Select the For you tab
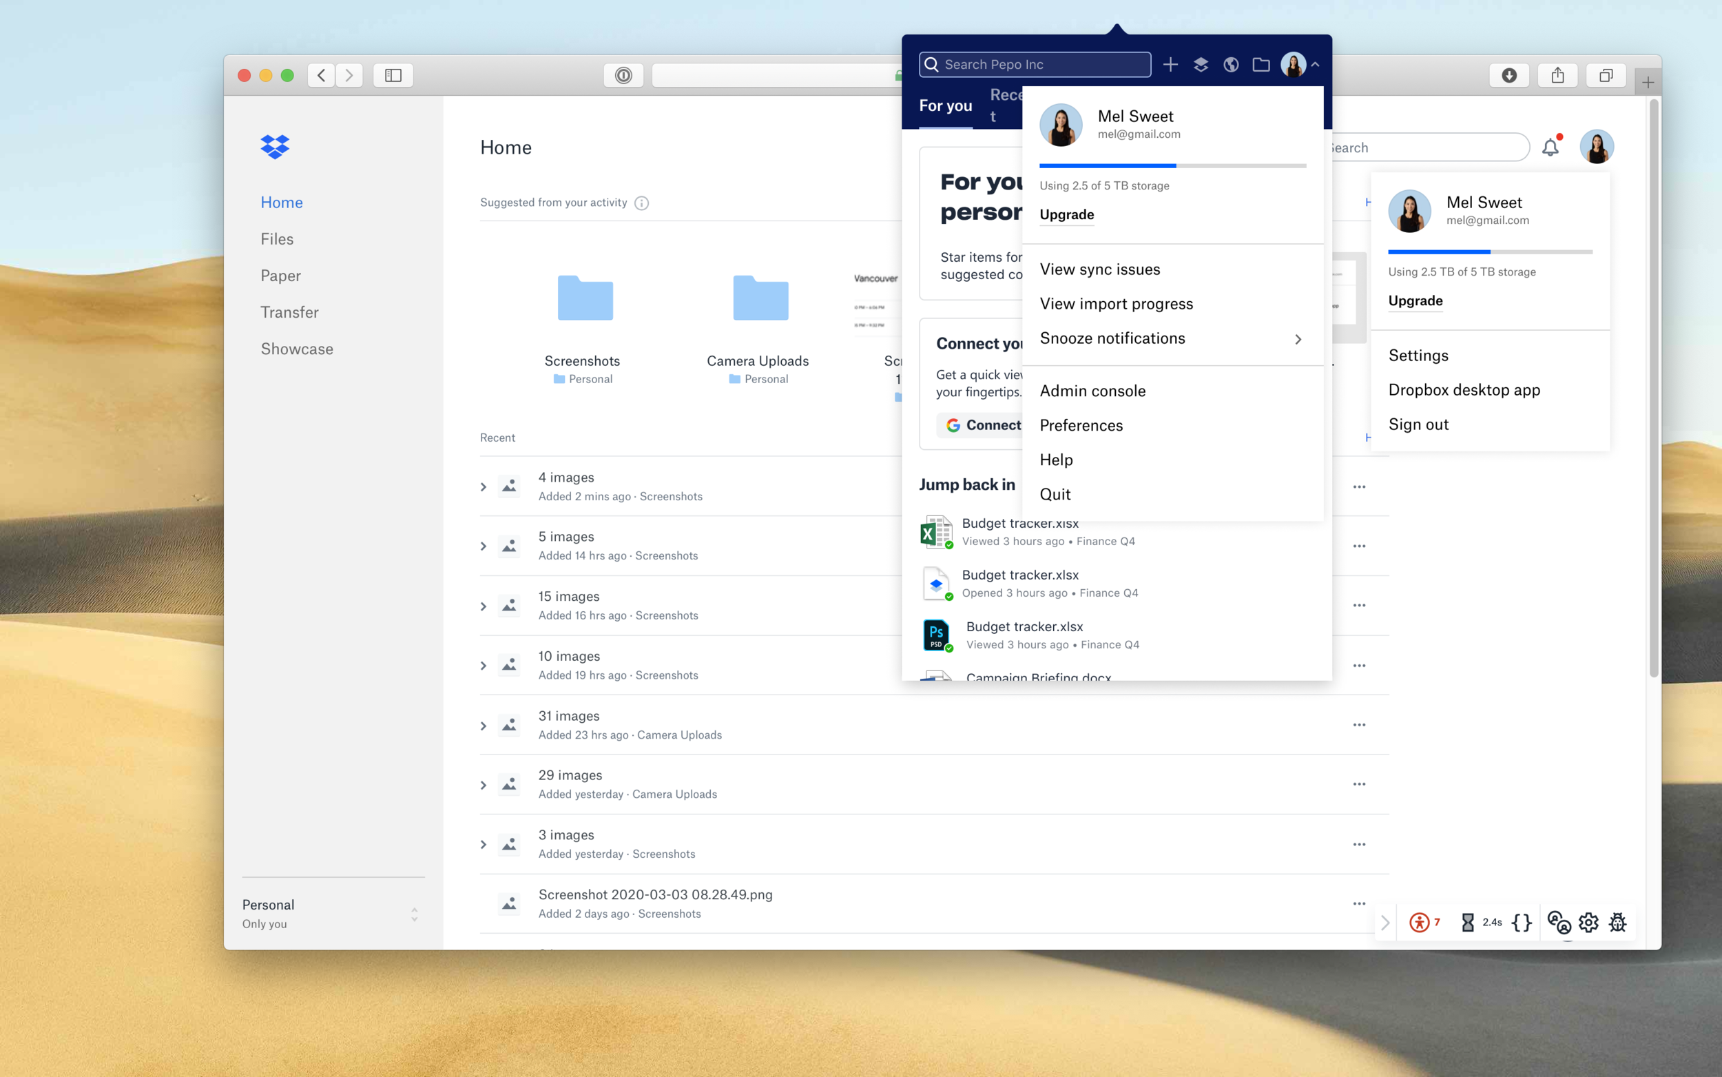1722x1077 pixels. [945, 106]
